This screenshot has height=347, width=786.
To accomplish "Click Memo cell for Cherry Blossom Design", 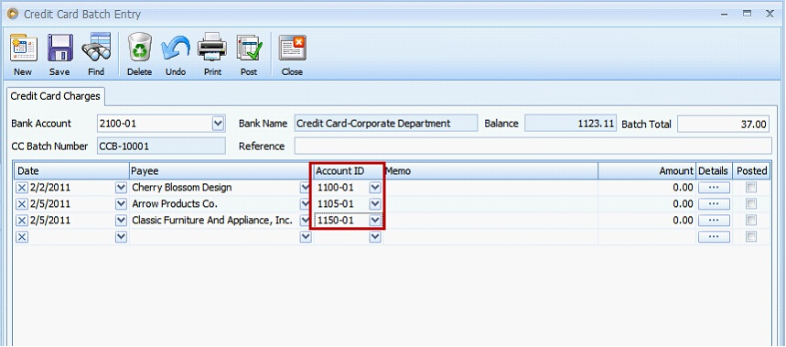I will click(490, 188).
